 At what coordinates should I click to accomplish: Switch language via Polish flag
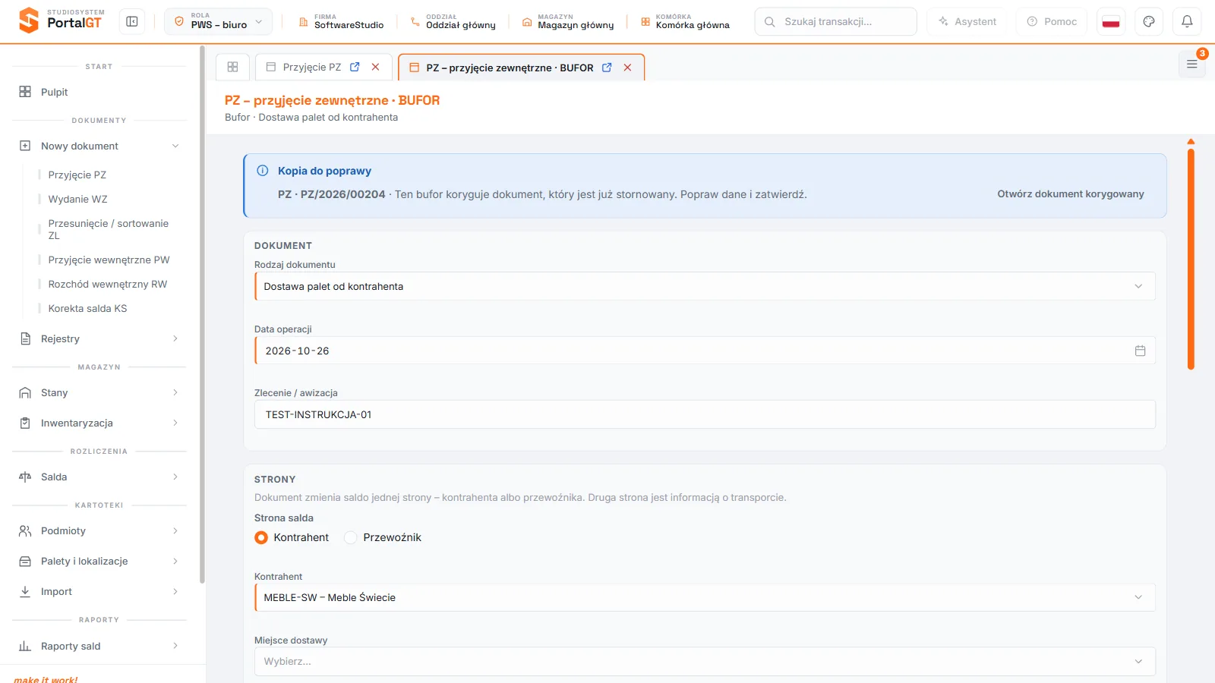tap(1111, 21)
